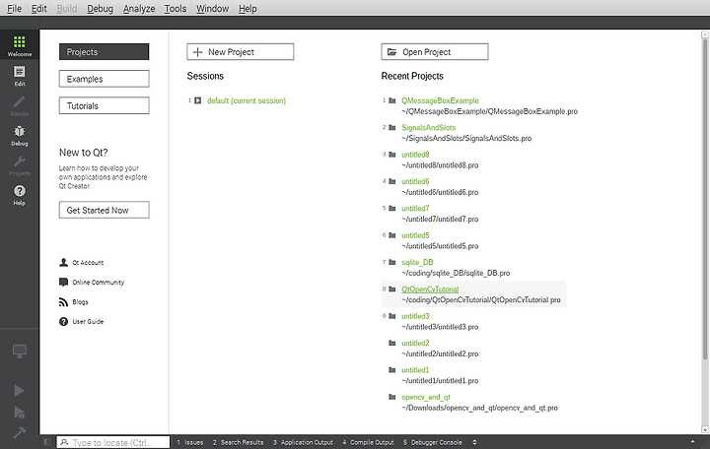Screen dimensions: 710x449
Task: Click the Get Started Now button
Action: pos(105,210)
